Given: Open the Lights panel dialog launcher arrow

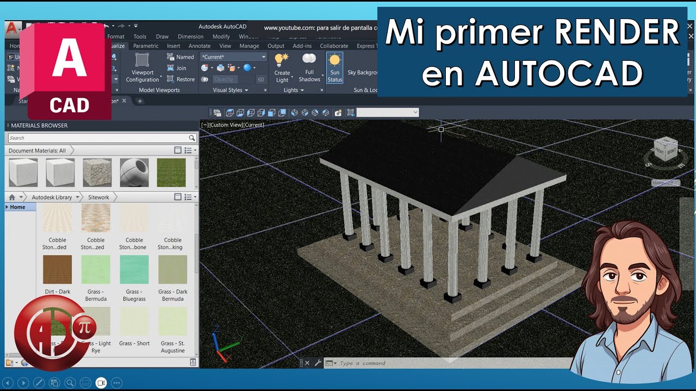Looking at the screenshot, I should [x=321, y=90].
